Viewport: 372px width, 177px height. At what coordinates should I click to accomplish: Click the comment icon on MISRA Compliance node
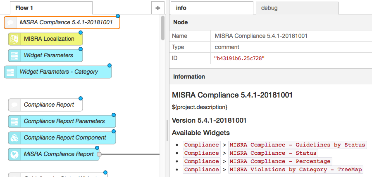coord(10,23)
